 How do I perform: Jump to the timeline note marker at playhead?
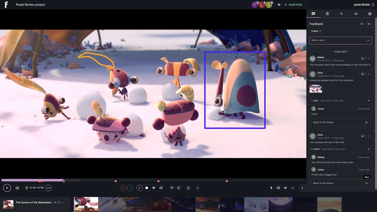[x=64, y=181]
